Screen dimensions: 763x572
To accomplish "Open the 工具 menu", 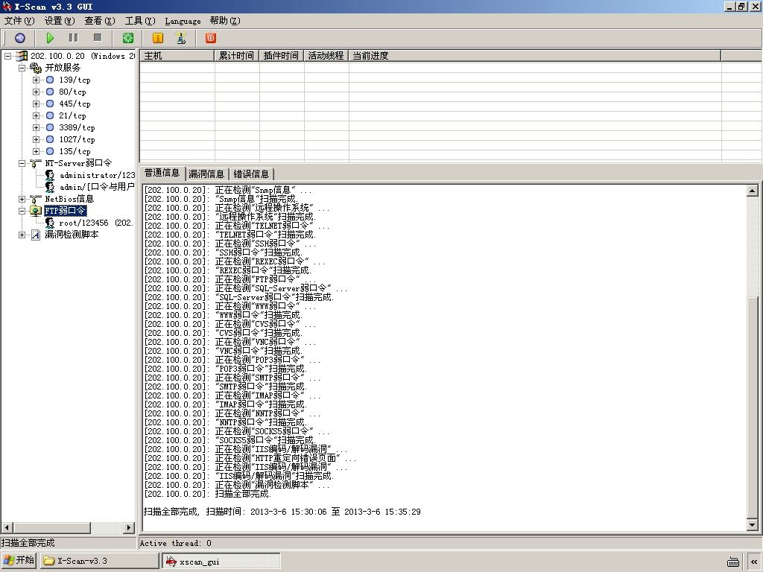I will [139, 21].
